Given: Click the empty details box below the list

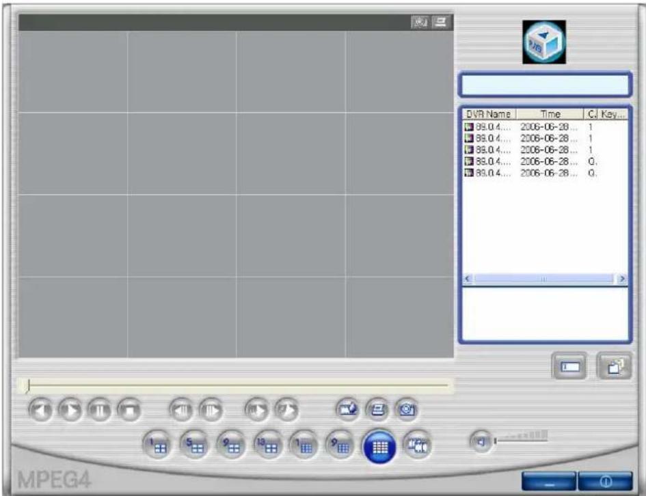Looking at the screenshot, I should tap(545, 314).
